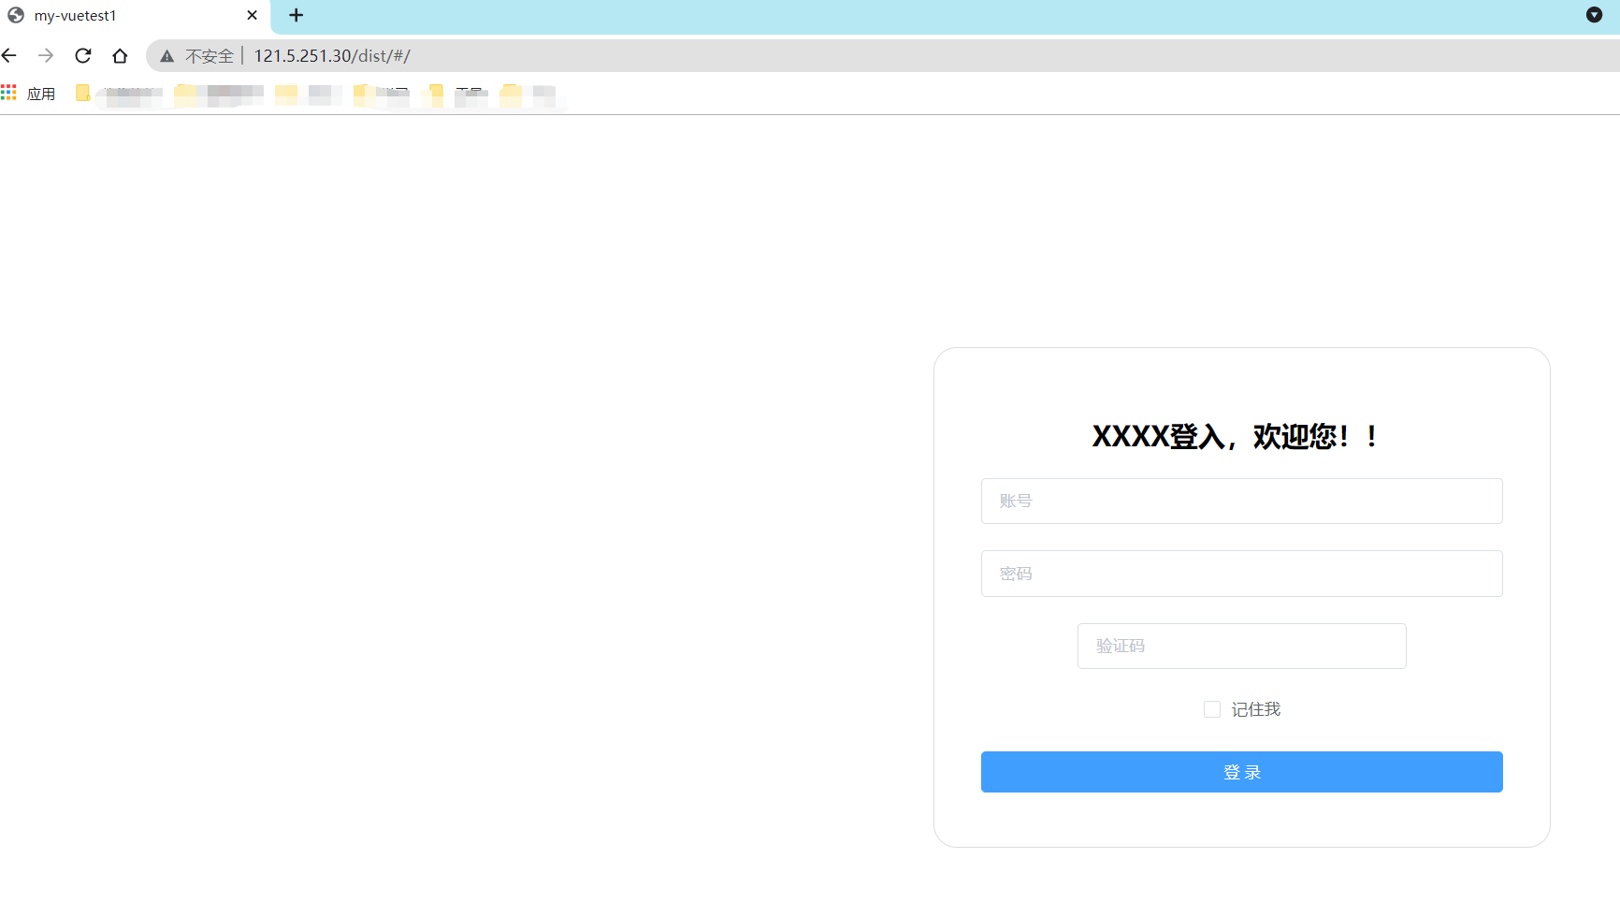Select the my-vuetest1 browser tab
This screenshot has width=1620, height=902.
pos(134,16)
